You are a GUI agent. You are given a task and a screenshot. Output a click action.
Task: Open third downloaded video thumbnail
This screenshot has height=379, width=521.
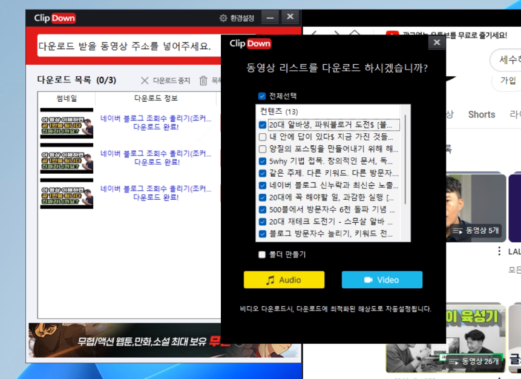67,194
